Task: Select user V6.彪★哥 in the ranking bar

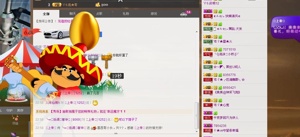Action: (70, 5)
